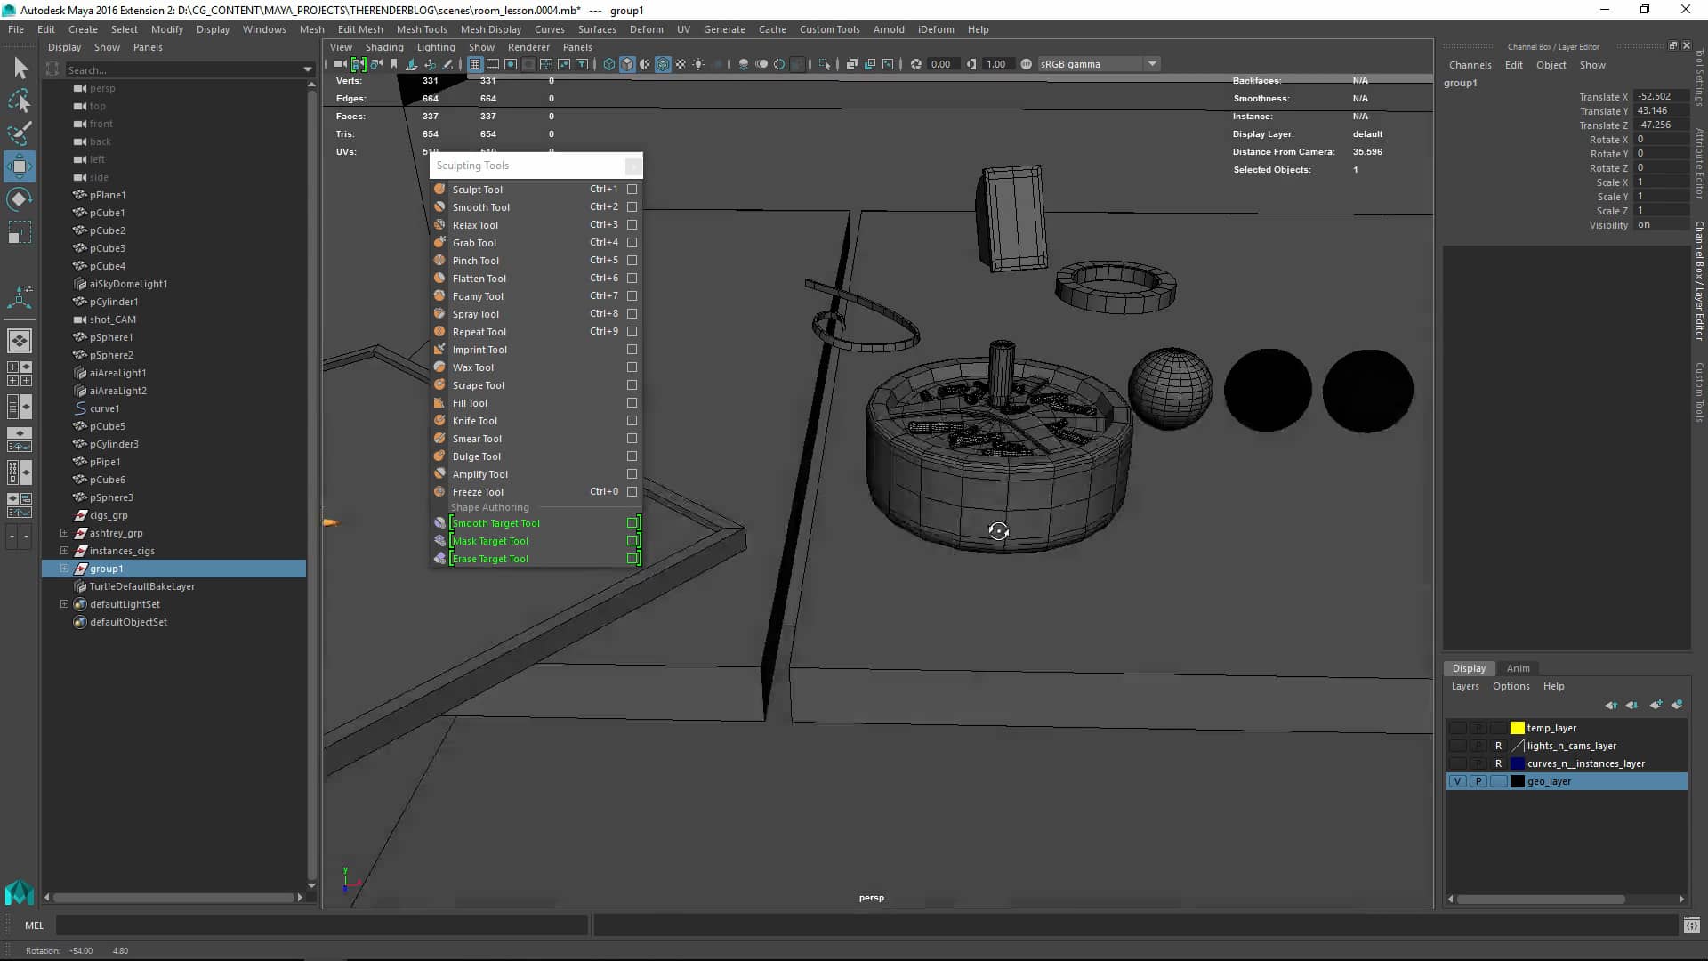Enable Smooth Shade All viewport icon
Image resolution: width=1708 pixels, height=961 pixels.
point(628,64)
